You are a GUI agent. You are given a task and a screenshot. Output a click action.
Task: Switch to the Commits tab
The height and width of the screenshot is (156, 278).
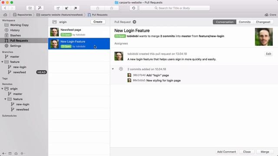click(x=245, y=22)
